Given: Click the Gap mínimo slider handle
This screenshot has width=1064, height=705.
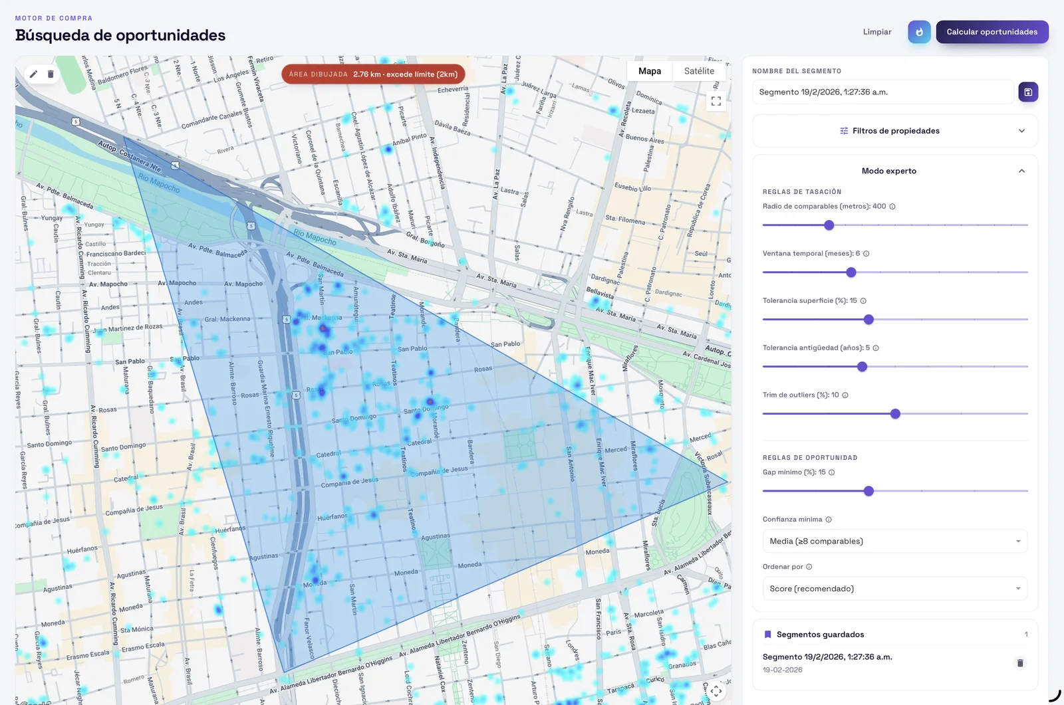Looking at the screenshot, I should (x=868, y=491).
